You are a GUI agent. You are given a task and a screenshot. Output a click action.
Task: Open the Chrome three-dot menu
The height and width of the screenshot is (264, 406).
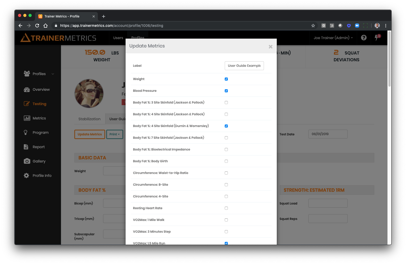click(x=386, y=26)
